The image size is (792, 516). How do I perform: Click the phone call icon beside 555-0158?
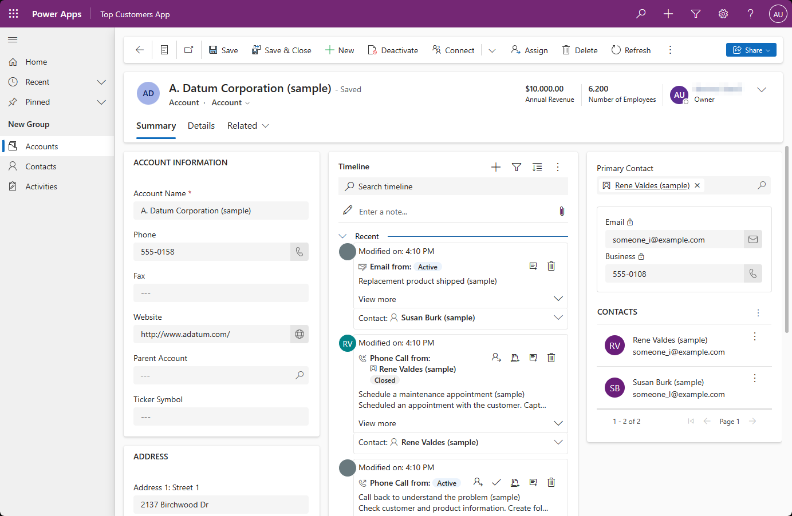[x=300, y=252]
